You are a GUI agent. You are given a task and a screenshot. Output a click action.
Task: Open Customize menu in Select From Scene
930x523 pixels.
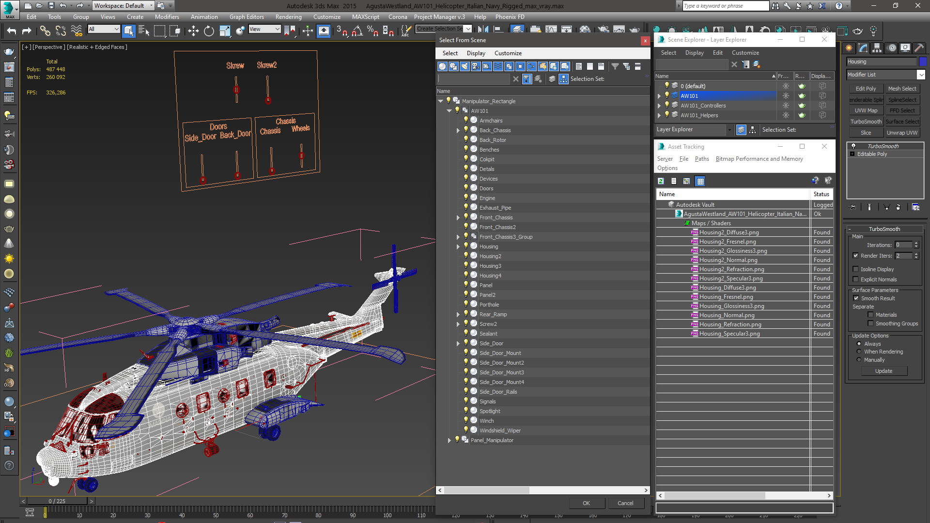point(508,53)
